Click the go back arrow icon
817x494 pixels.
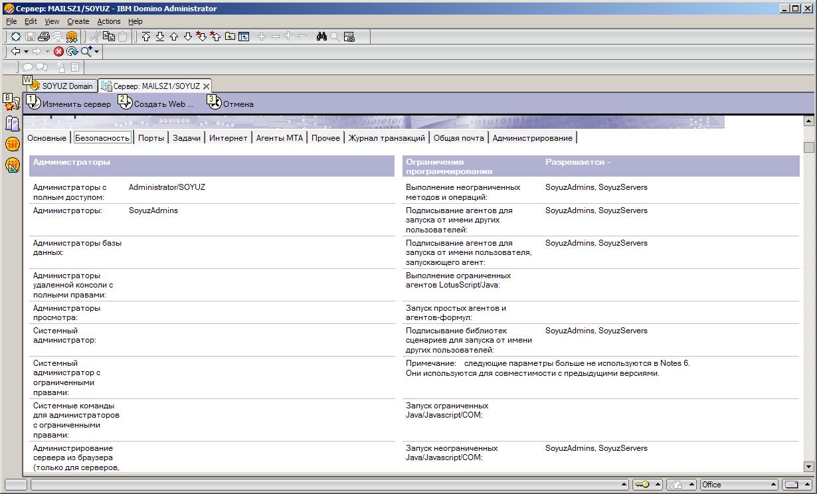click(x=15, y=52)
